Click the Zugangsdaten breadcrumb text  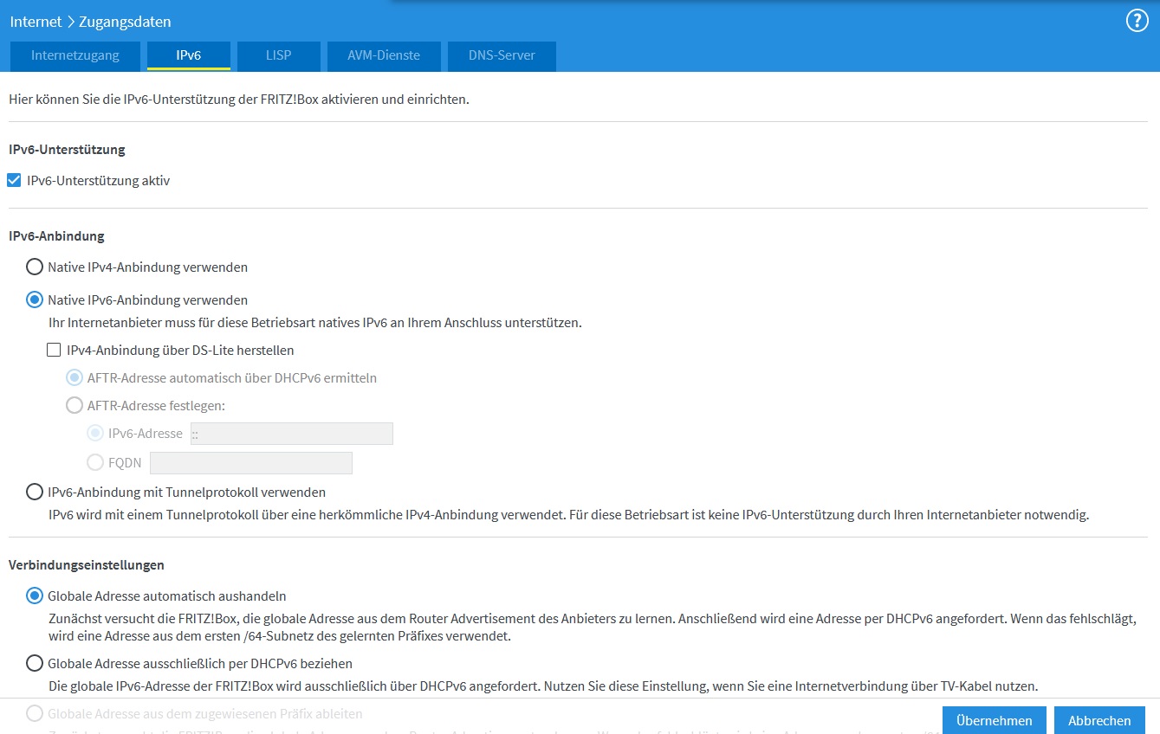[125, 22]
